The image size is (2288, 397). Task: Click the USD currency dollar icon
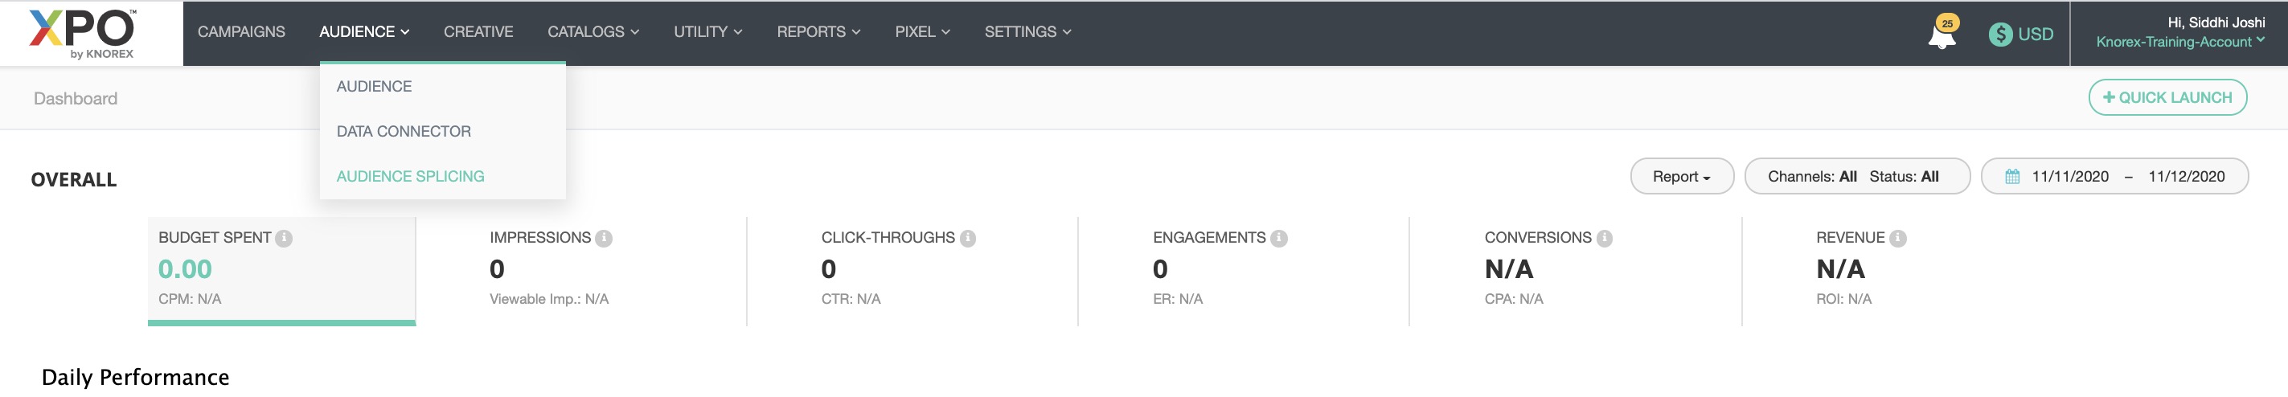click(2000, 34)
